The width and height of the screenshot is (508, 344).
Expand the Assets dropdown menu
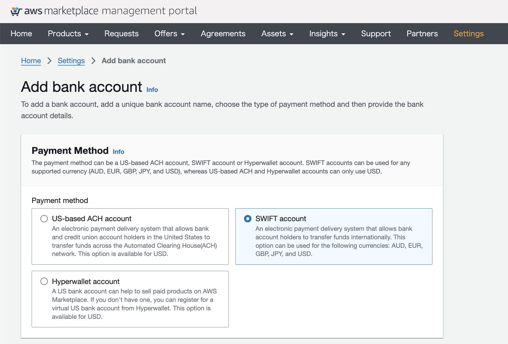coord(277,34)
